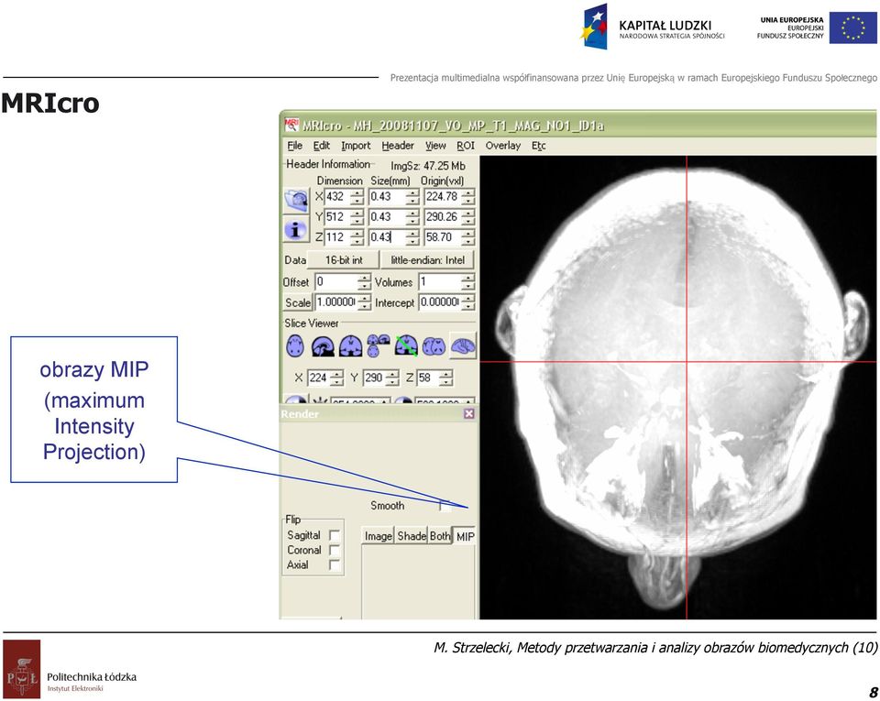This screenshot has height=701, width=880.
Task: Enable Coronal flip checkbox
Action: tap(335, 550)
